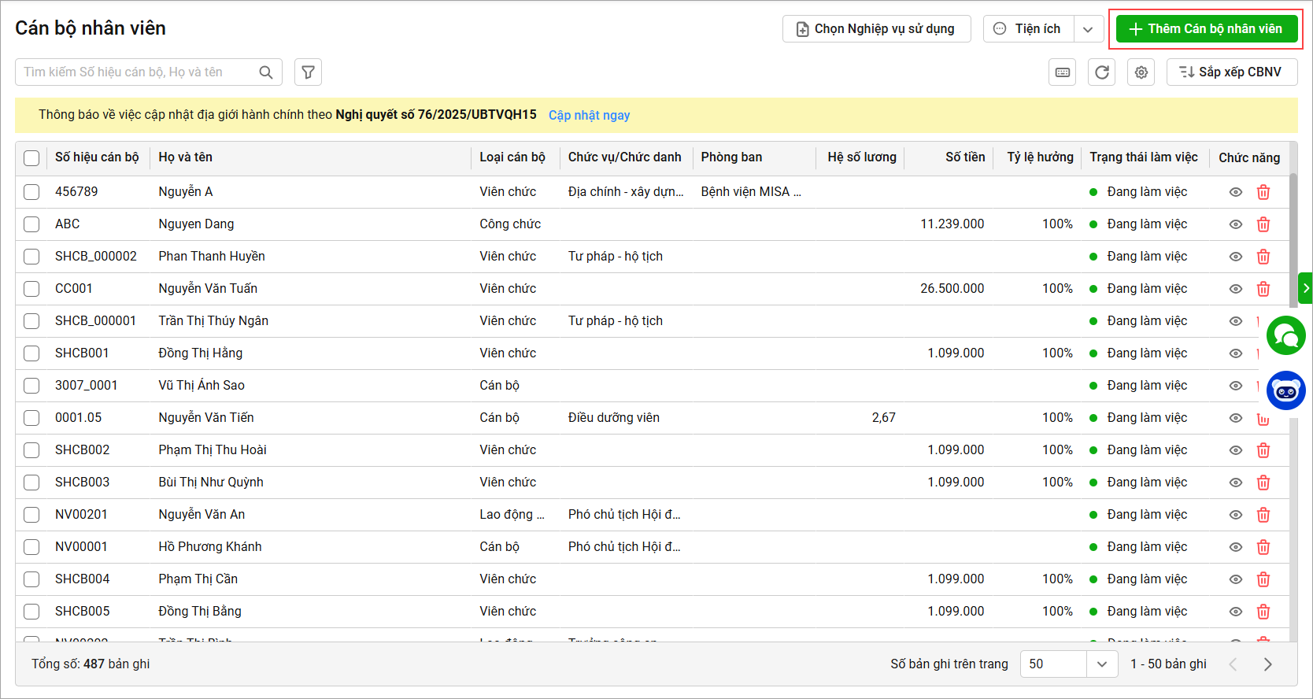Click Thêm Cán bộ nhân viên button
This screenshot has width=1313, height=699.
(1206, 29)
